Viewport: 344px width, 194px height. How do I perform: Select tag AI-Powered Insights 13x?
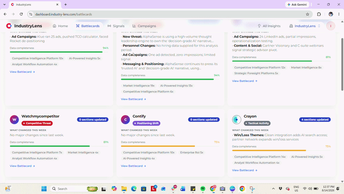pyautogui.click(x=176, y=86)
